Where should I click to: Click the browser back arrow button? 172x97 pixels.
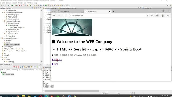pyautogui.click(x=54, y=16)
